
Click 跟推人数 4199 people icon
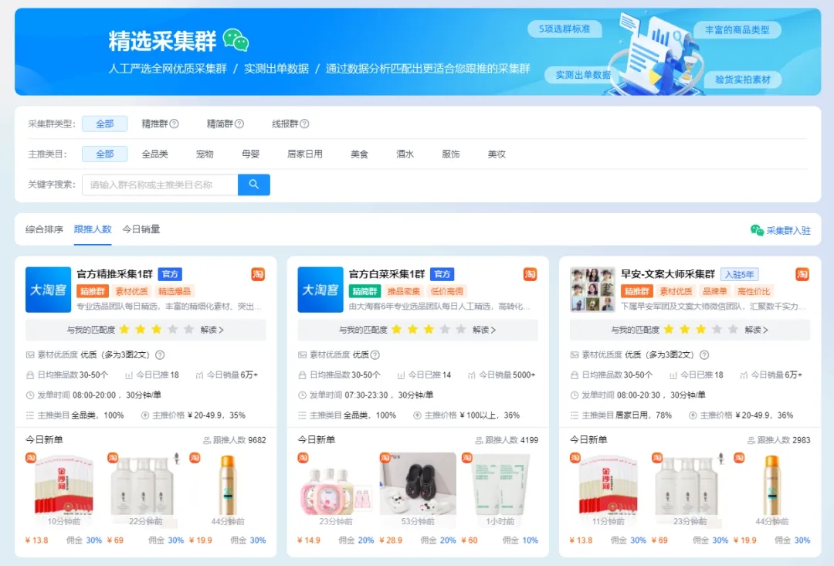480,440
